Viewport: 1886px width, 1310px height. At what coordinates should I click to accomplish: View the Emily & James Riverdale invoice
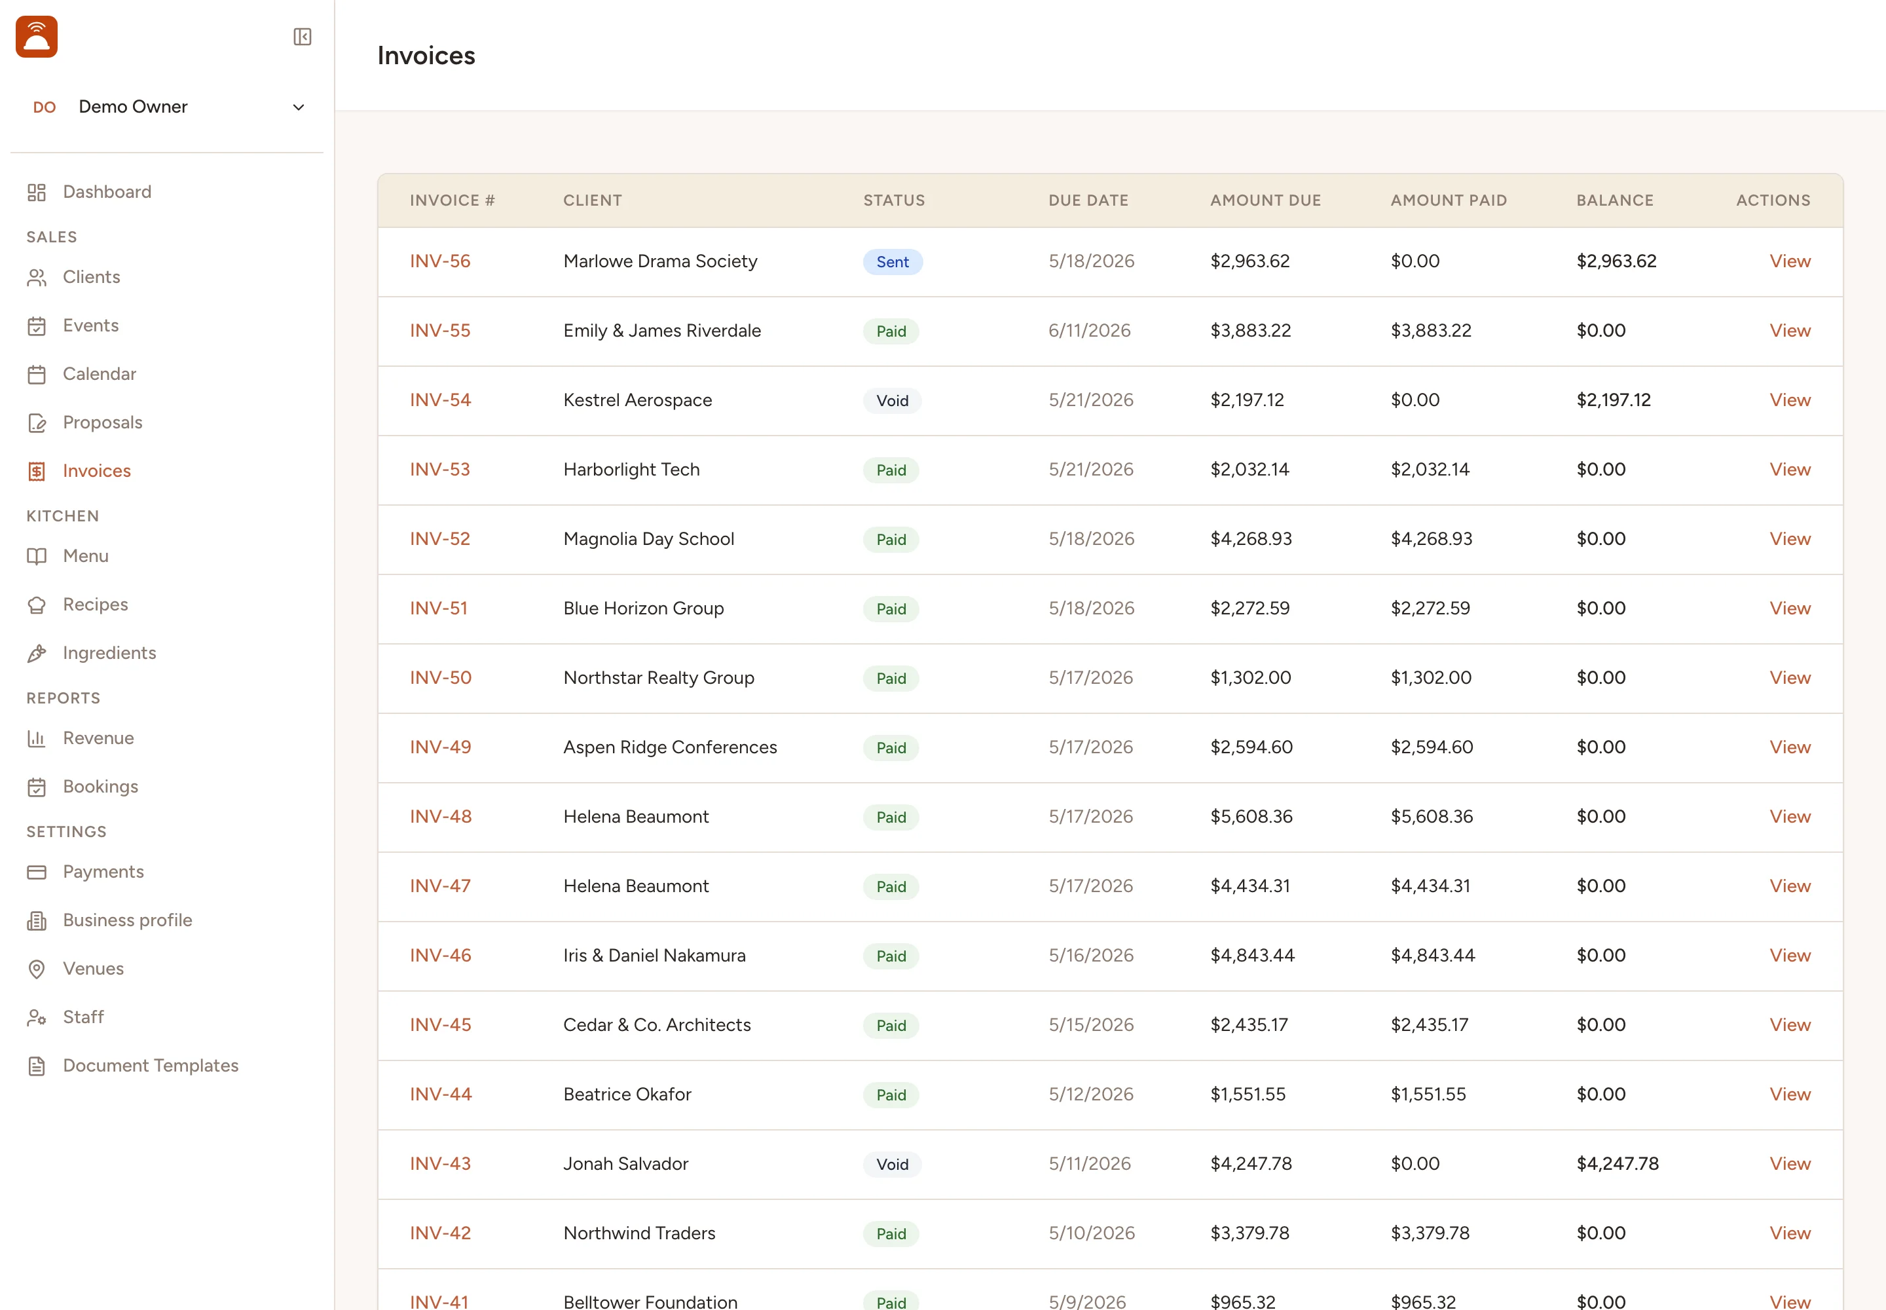(1789, 331)
